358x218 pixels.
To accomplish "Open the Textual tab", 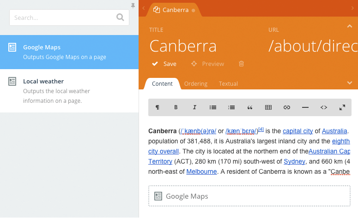I will coord(228,84).
